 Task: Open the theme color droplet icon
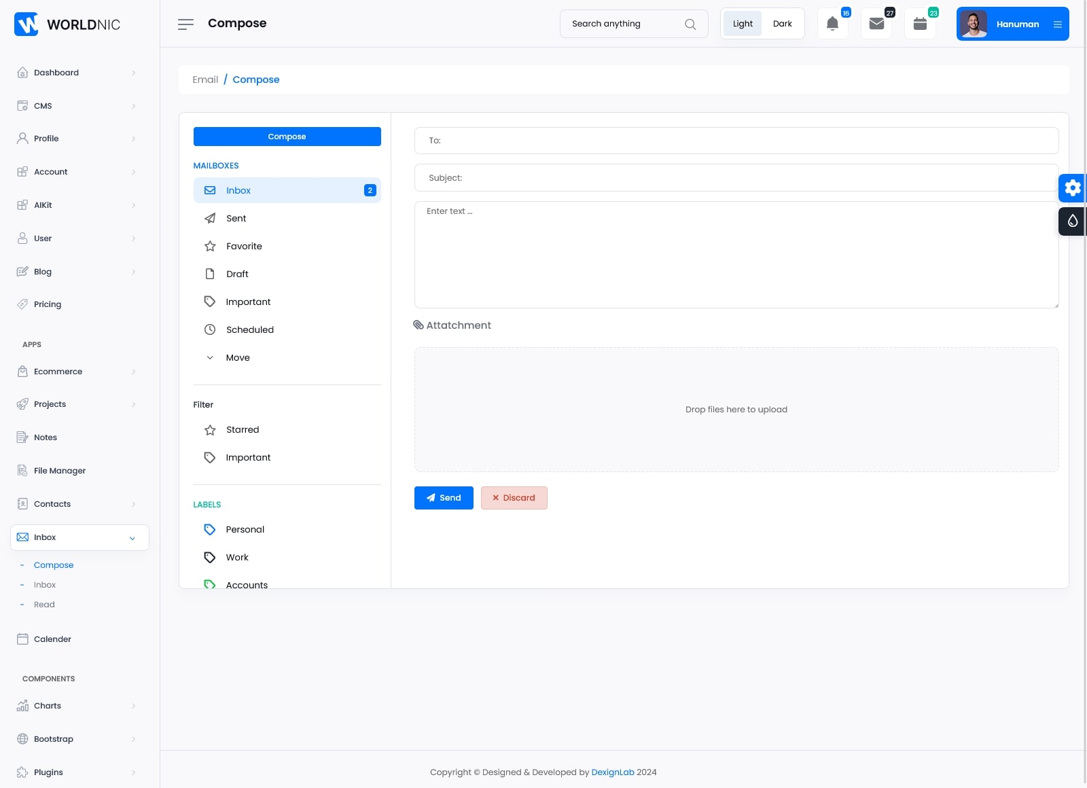click(x=1072, y=221)
